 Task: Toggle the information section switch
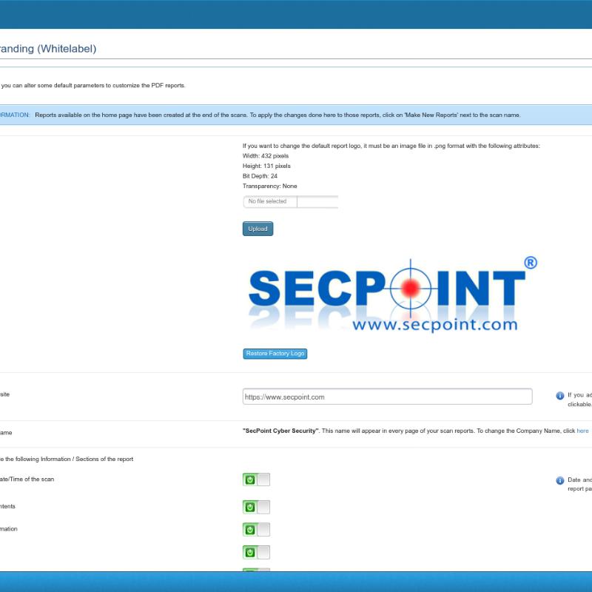256,529
